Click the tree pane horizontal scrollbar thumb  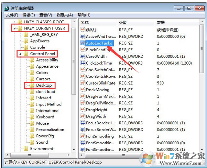tap(30, 155)
